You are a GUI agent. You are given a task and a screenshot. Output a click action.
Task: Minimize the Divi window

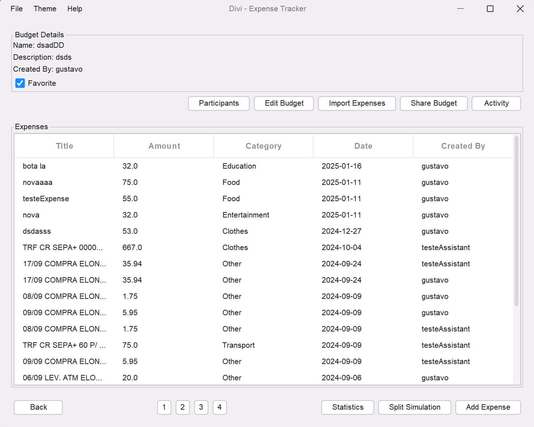coord(460,9)
